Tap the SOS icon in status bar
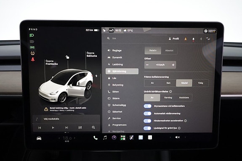The height and width of the screenshot is (161, 242). click(x=111, y=30)
